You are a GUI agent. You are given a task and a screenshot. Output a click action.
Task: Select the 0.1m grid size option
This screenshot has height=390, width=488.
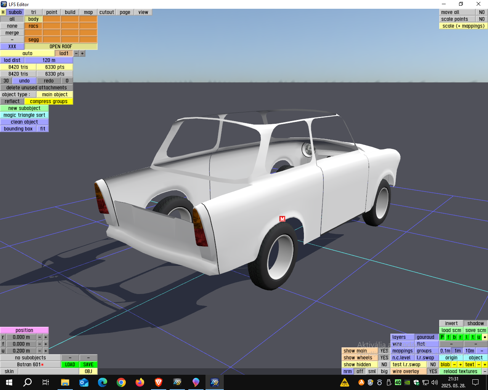tap(445, 351)
